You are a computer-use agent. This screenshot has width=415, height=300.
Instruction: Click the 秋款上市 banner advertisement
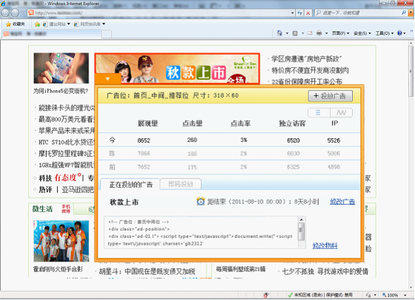[177, 69]
